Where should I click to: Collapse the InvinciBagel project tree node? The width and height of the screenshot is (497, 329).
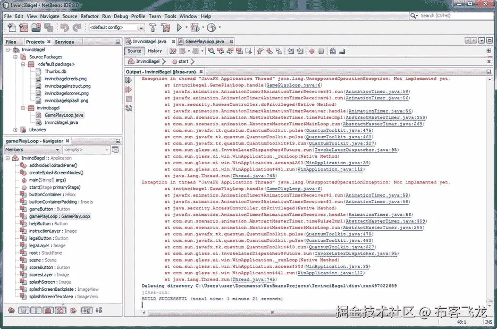point(7,50)
